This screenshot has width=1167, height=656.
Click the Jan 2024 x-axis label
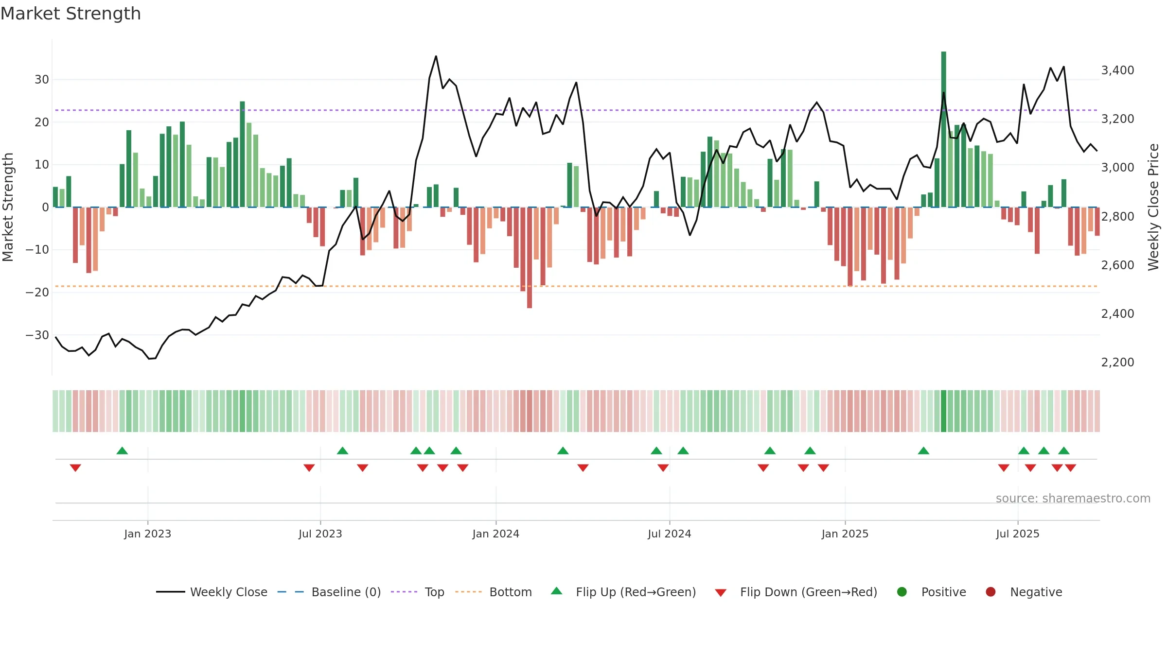click(x=496, y=534)
